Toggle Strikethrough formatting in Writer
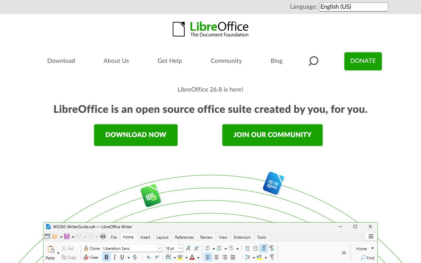This screenshot has height=263, width=421. [x=135, y=257]
